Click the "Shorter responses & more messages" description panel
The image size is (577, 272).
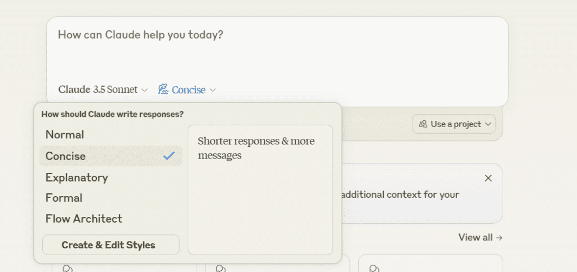260,189
